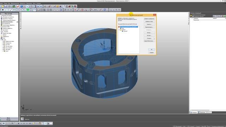Click the 'Переименовать...' button
The image size is (226, 127).
[149, 27]
